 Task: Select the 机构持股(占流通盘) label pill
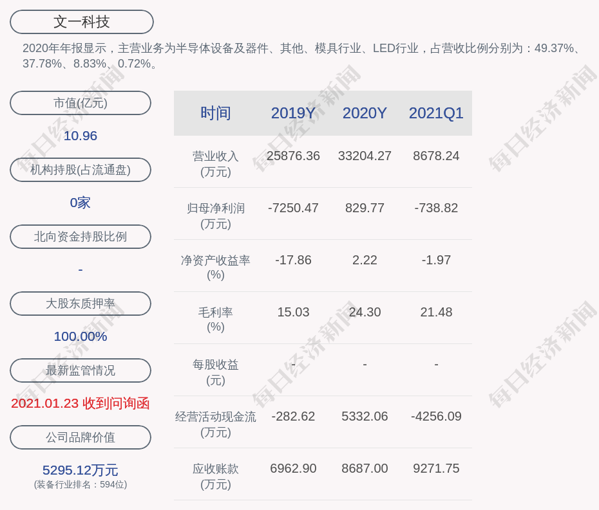(x=81, y=170)
